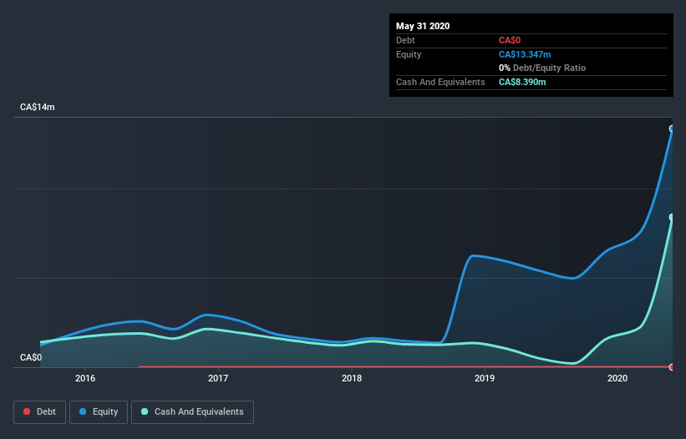Select the Cash endpoint marker on chart
686x439 pixels.
(672, 217)
